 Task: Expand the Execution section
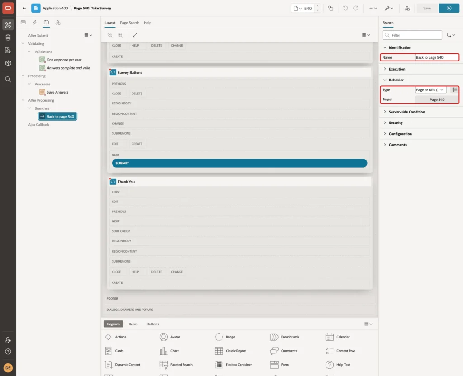385,69
